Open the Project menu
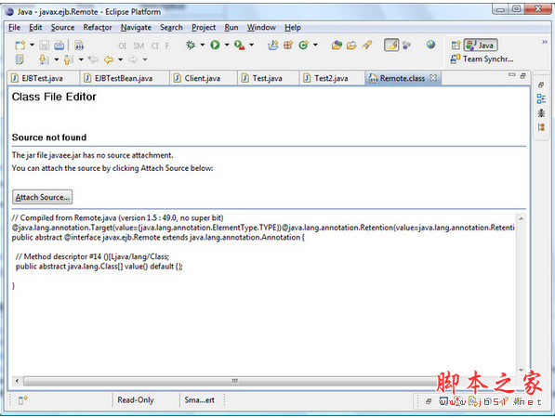Screen dimensions: 555x418 (x=204, y=27)
